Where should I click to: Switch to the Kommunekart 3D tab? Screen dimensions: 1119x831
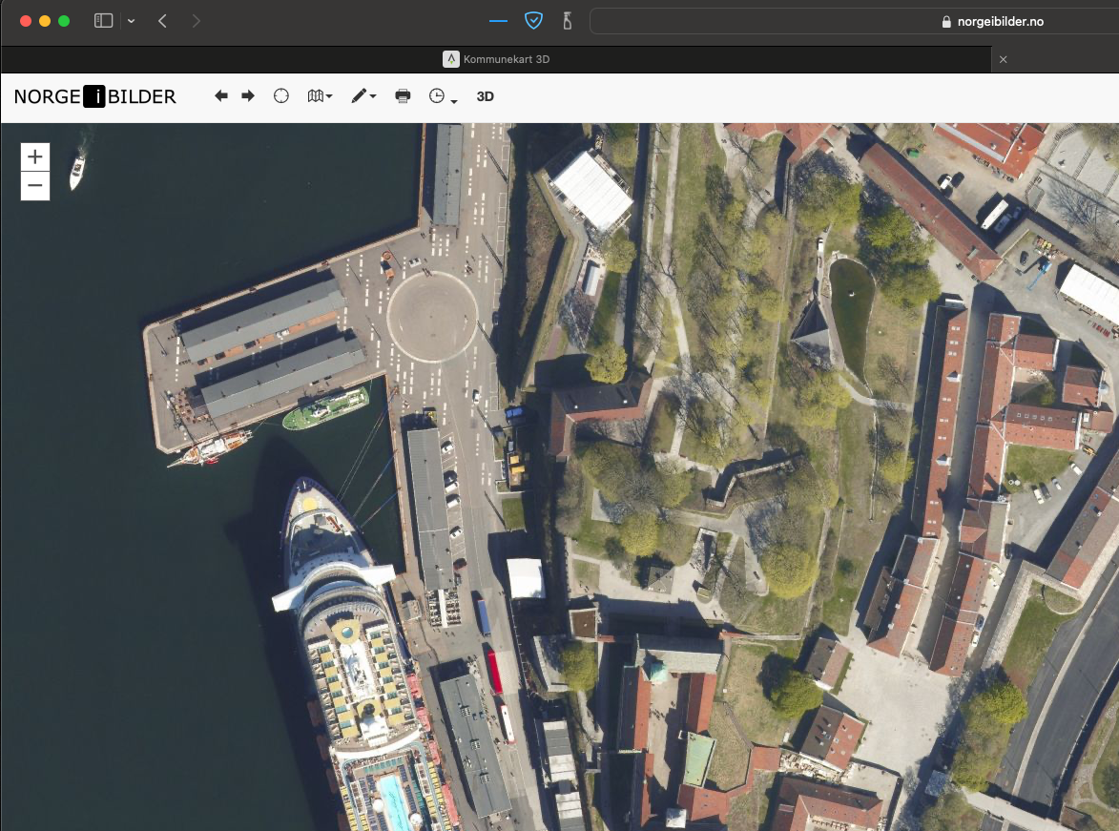506,58
